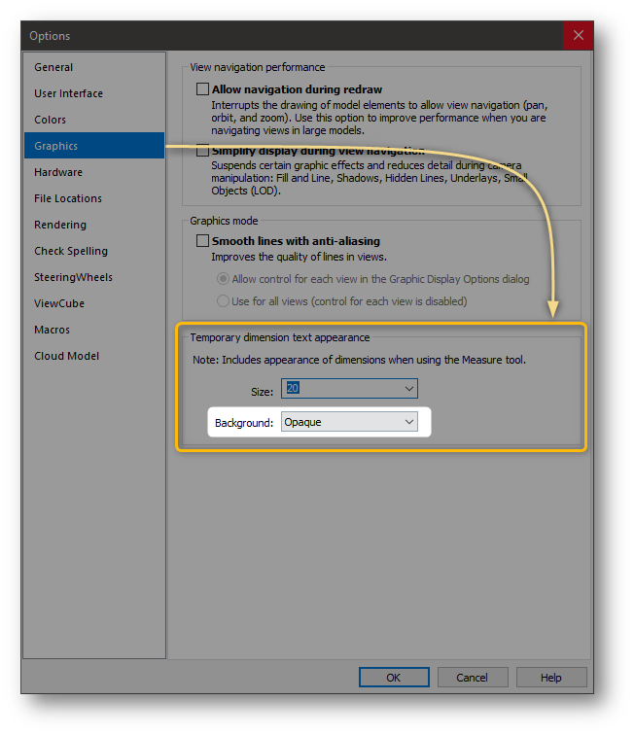Confirm with the OK button

(x=394, y=678)
